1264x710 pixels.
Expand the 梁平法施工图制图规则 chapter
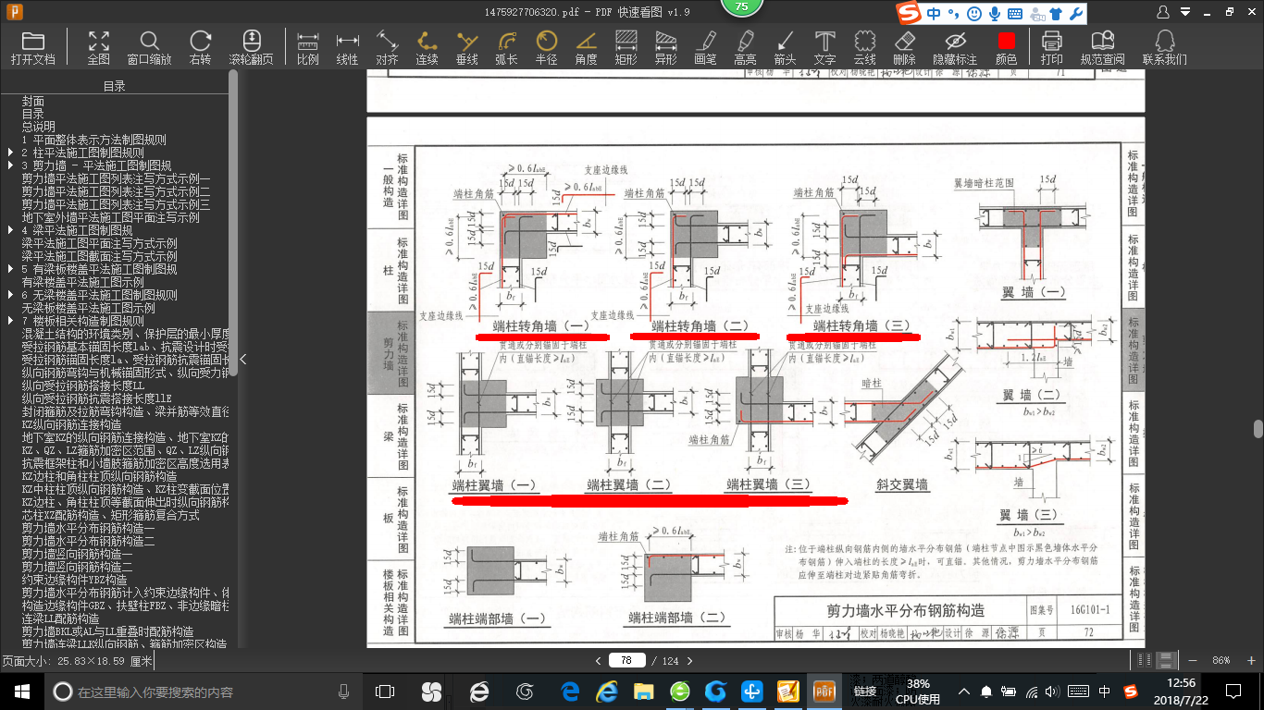10,230
